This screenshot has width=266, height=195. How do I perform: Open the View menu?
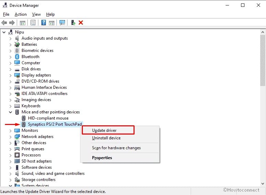pos(36,14)
